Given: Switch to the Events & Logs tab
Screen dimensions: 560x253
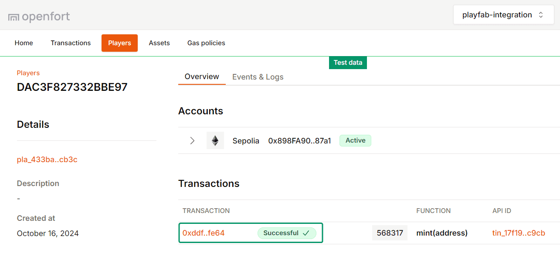Looking at the screenshot, I should 258,77.
